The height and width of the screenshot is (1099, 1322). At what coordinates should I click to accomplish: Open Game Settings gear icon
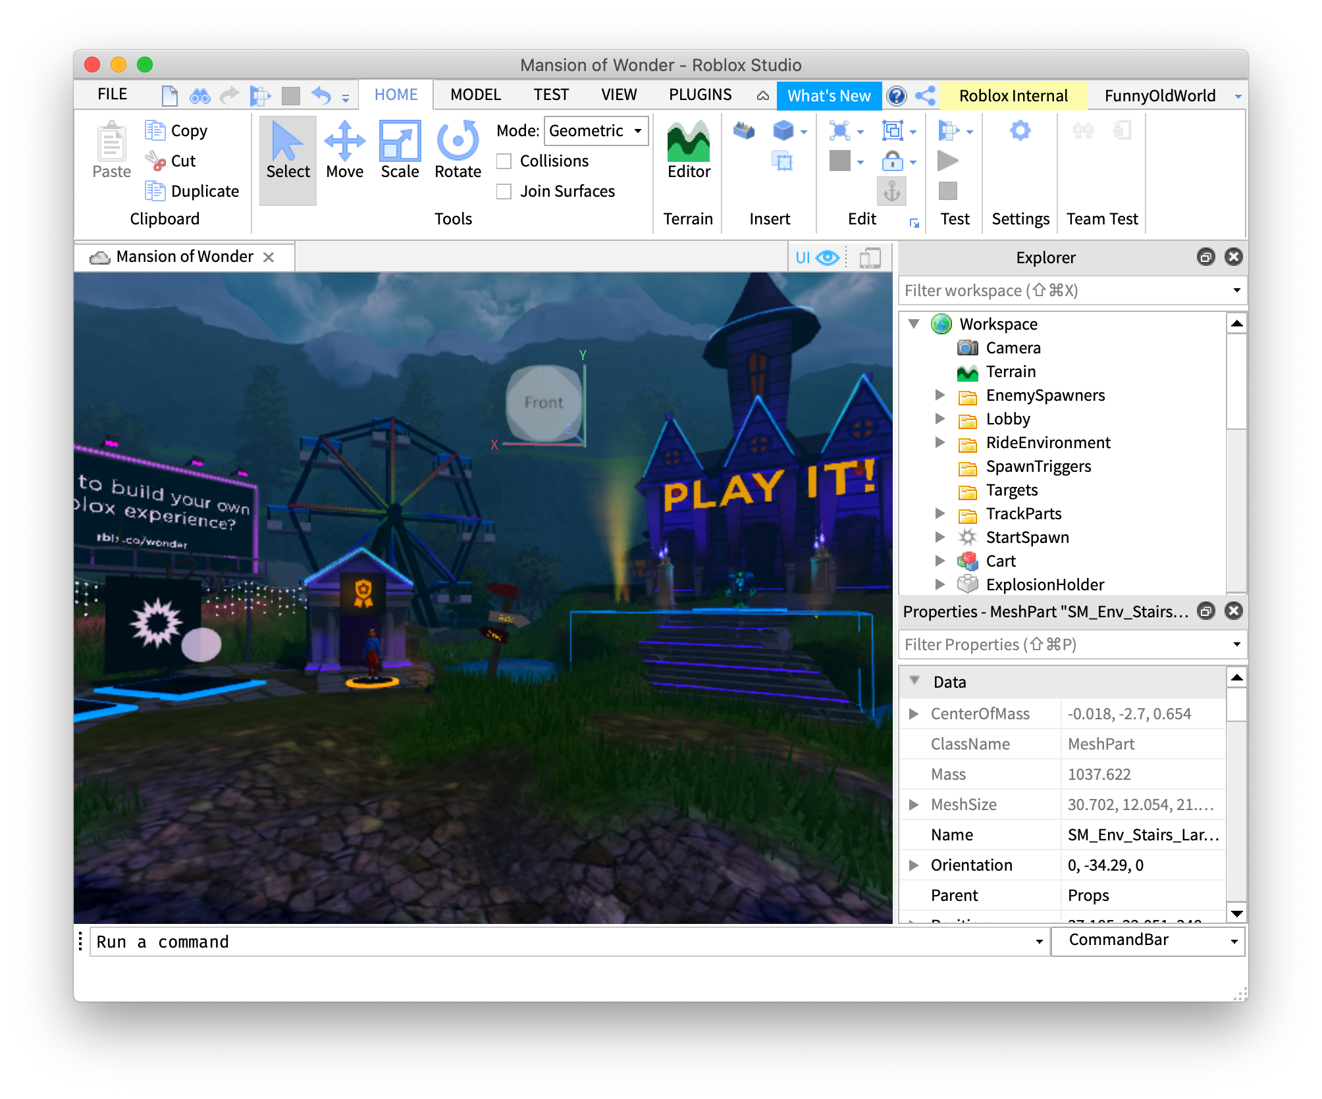(x=1020, y=130)
